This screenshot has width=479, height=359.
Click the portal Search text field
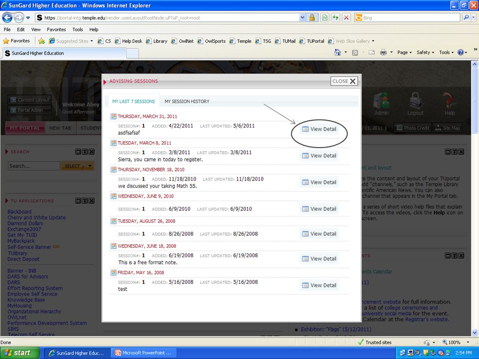34,166
